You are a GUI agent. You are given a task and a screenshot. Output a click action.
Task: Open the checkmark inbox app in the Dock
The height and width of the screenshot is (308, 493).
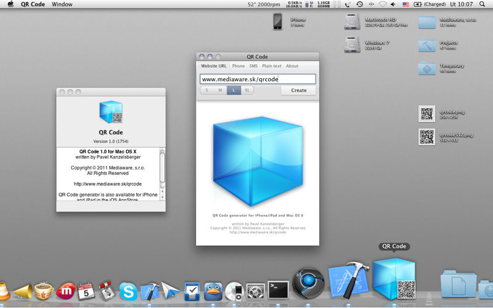[x=192, y=291]
